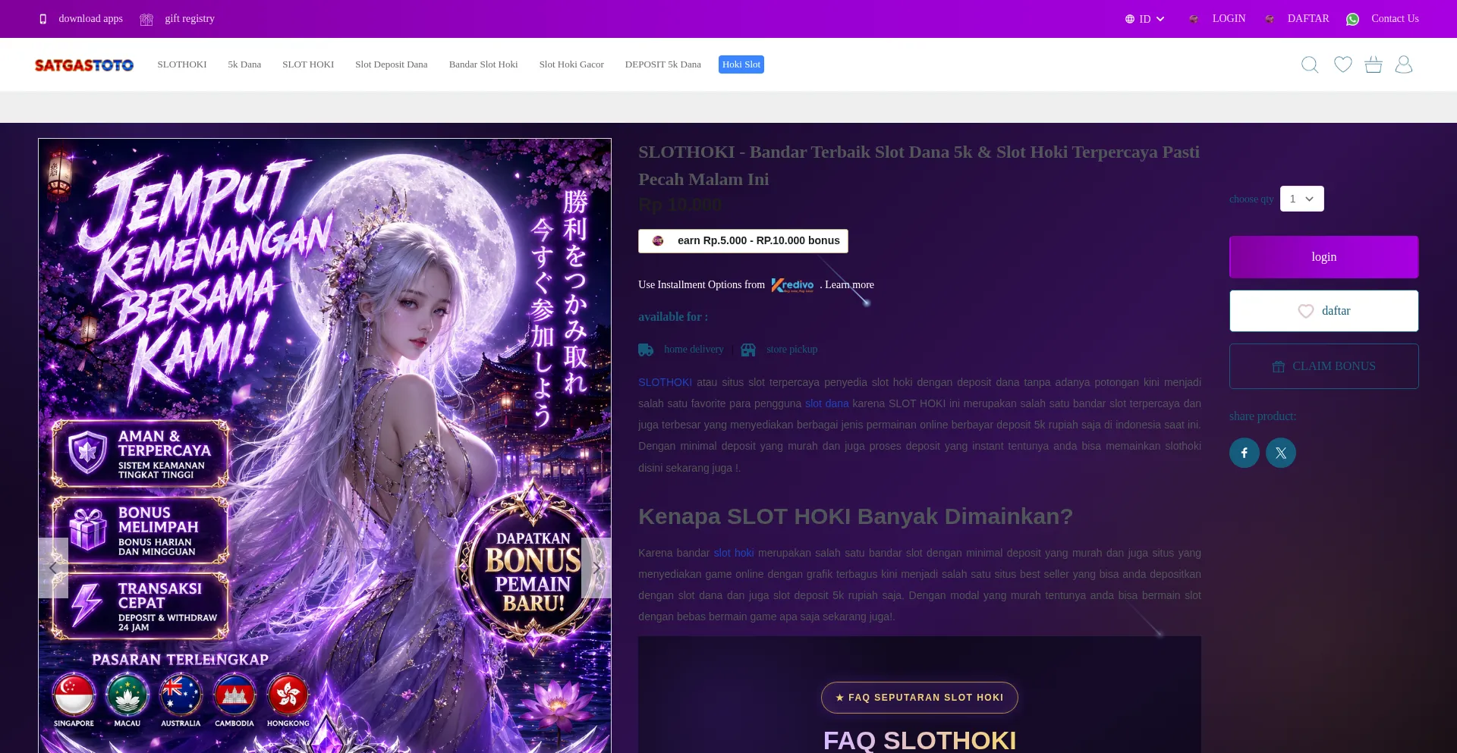
Task: Click the white daftar button
Action: click(x=1324, y=311)
